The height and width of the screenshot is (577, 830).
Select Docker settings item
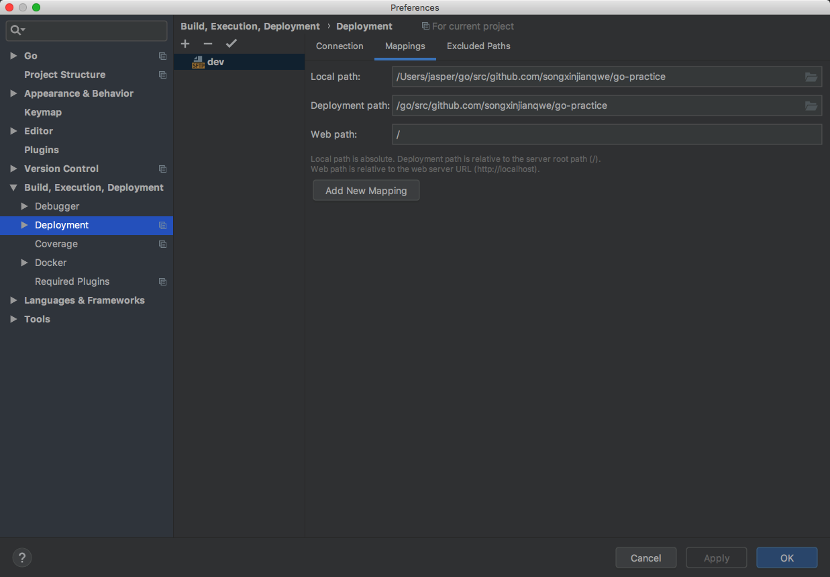click(51, 263)
